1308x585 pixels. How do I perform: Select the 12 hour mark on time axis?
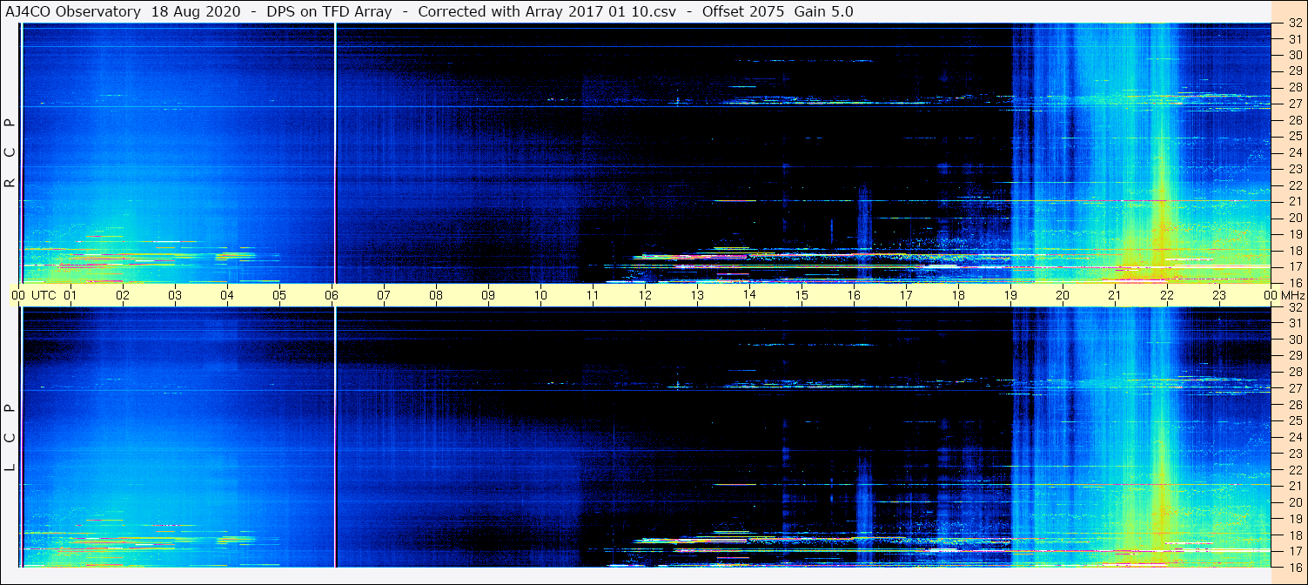point(645,295)
